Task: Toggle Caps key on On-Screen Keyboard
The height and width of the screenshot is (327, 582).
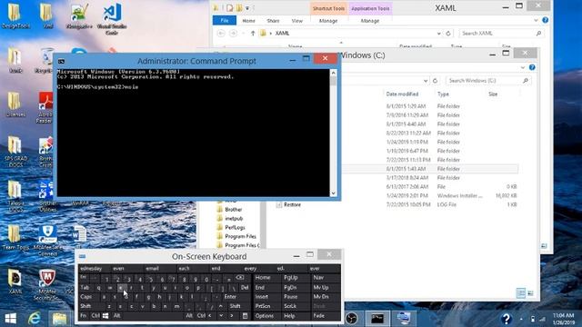Action: tap(86, 297)
